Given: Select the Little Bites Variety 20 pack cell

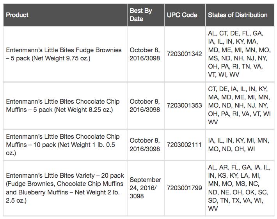Looking at the screenshot, I should coord(65,188).
